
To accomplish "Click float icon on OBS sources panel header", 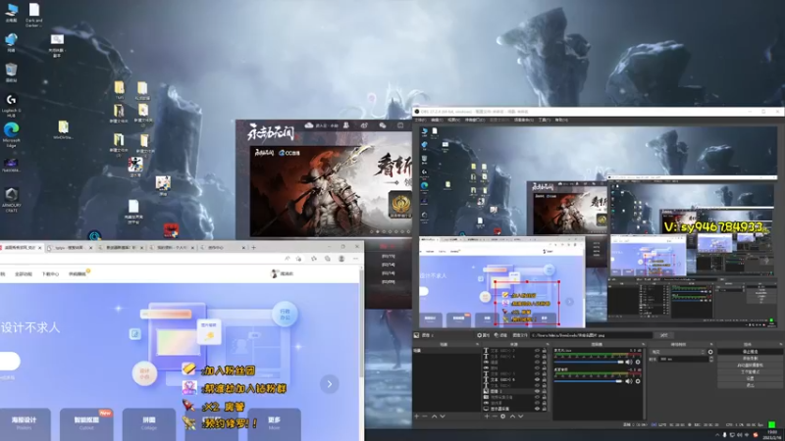I will click(x=548, y=344).
